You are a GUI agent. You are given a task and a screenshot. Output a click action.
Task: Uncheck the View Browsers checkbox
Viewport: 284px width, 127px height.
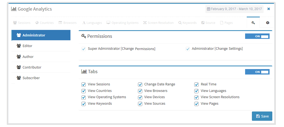140,91
